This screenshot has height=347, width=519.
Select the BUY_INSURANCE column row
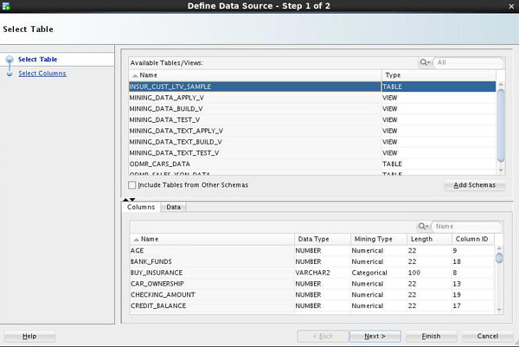click(x=312, y=273)
